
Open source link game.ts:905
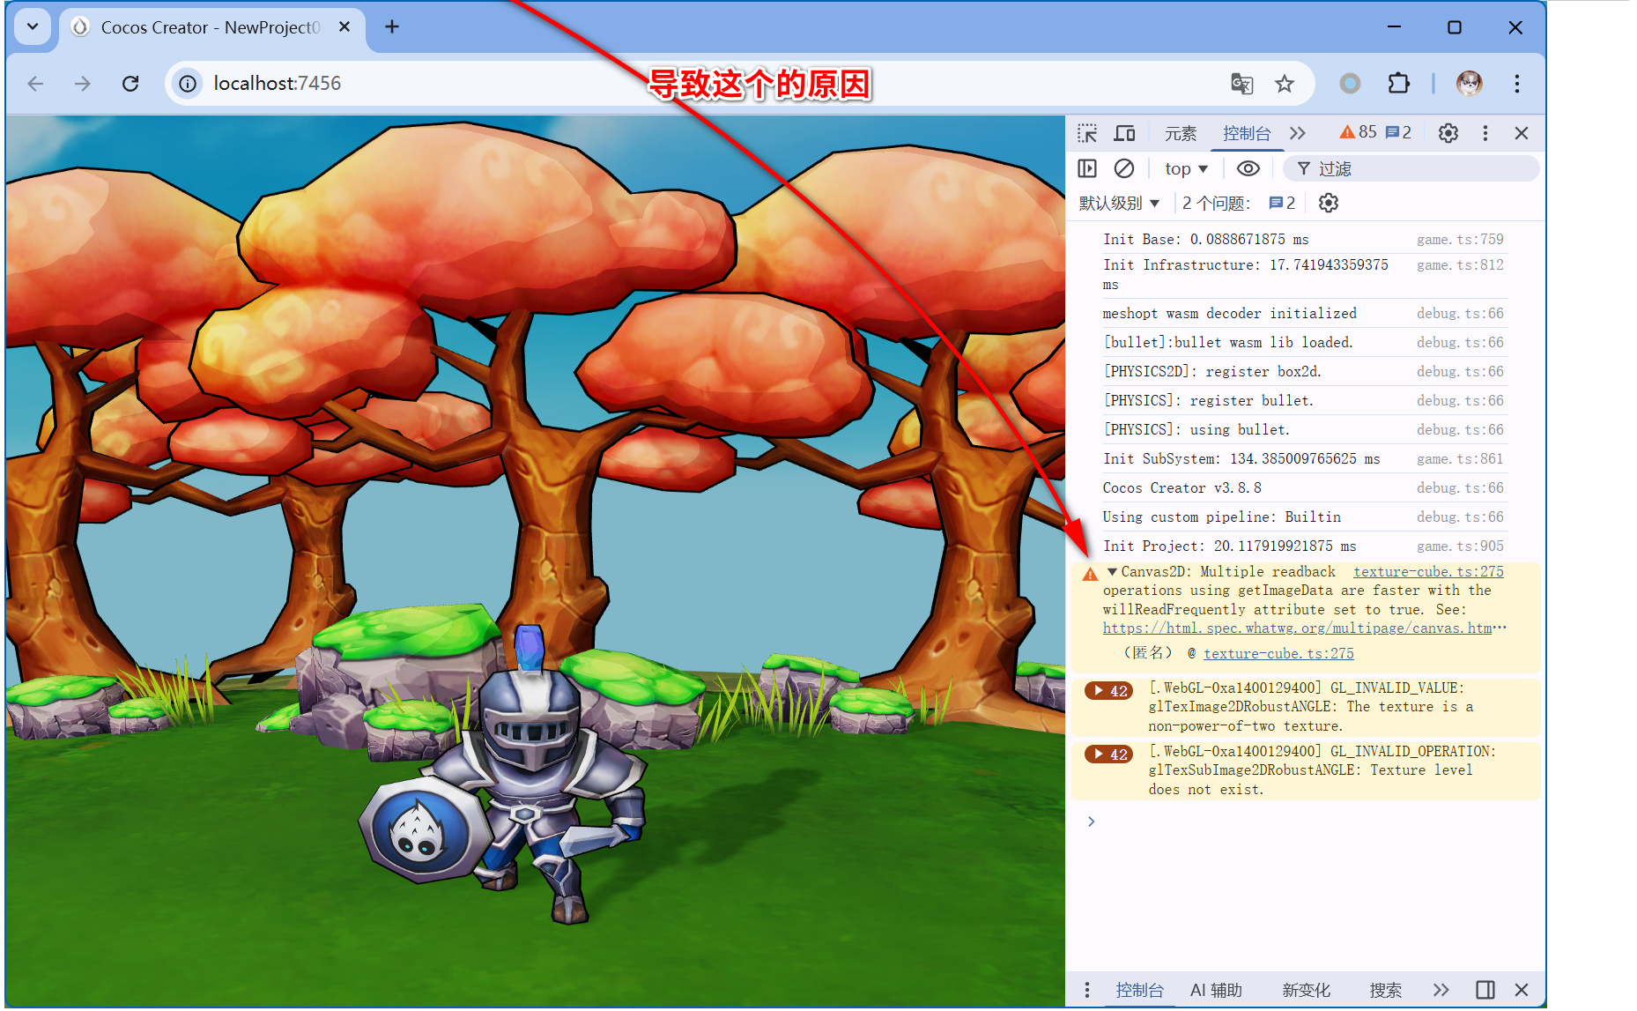point(1460,546)
